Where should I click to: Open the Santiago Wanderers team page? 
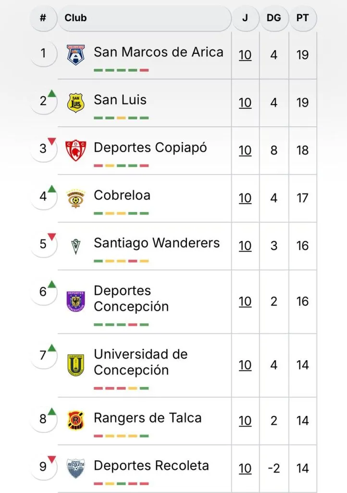[x=157, y=243]
